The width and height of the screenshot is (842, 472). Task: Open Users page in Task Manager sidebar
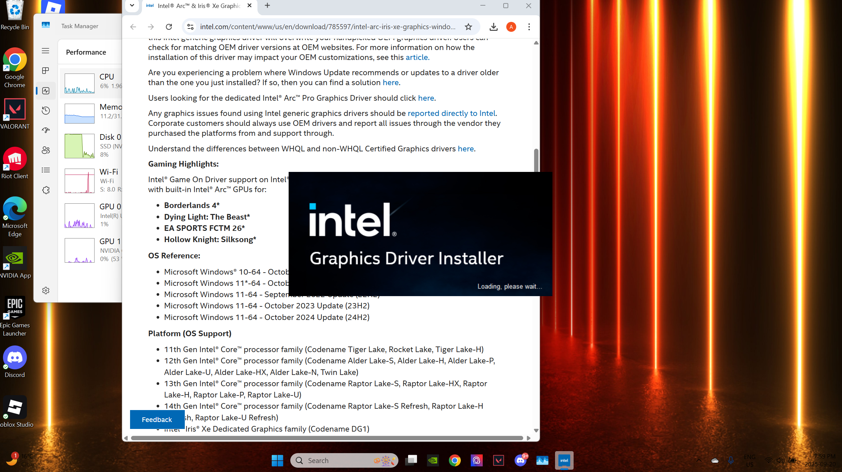pyautogui.click(x=46, y=150)
